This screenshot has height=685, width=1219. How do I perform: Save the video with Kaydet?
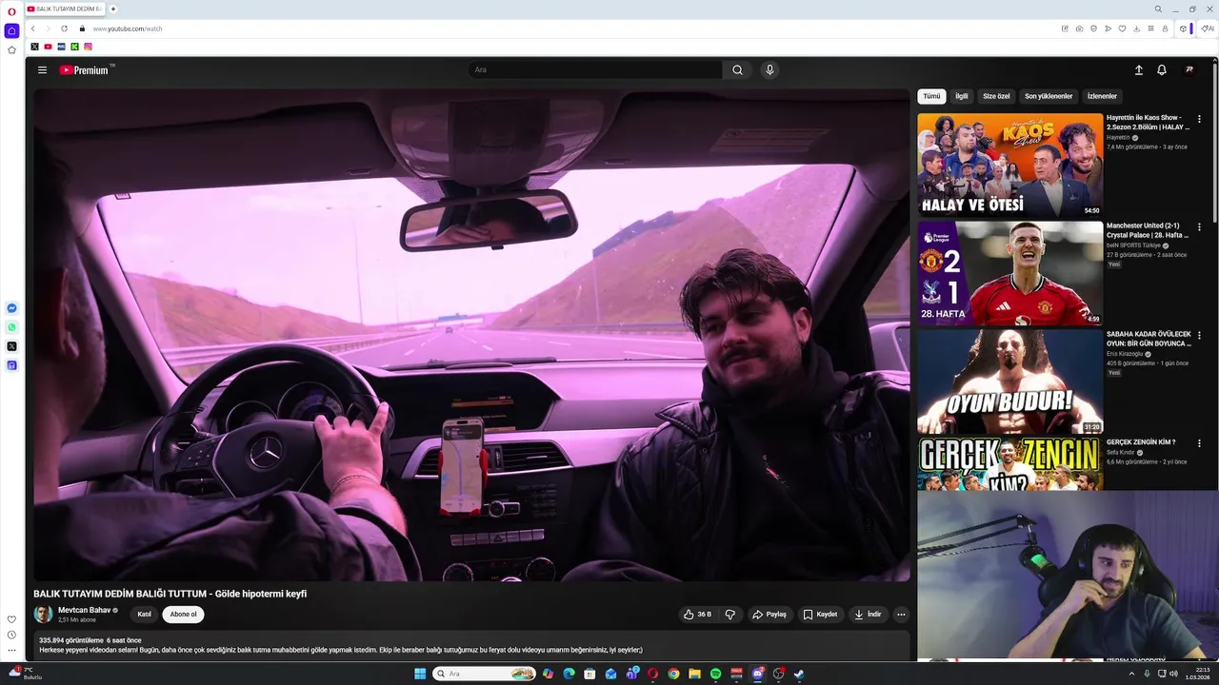coord(820,615)
